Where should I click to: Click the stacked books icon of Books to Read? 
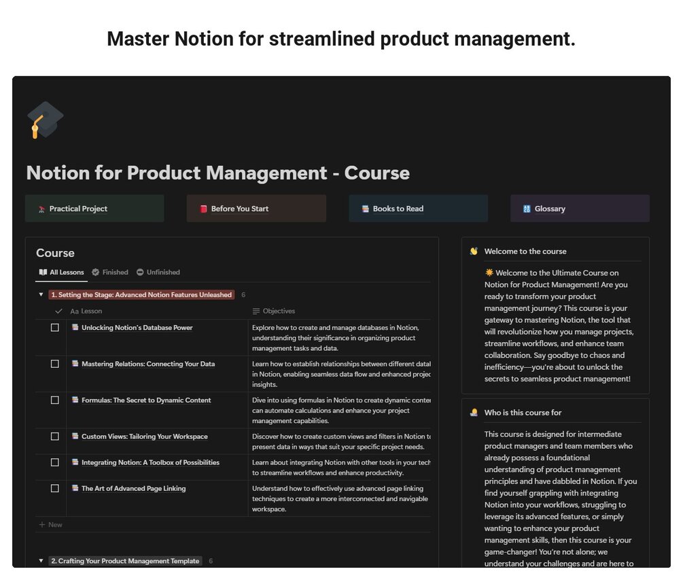366,209
